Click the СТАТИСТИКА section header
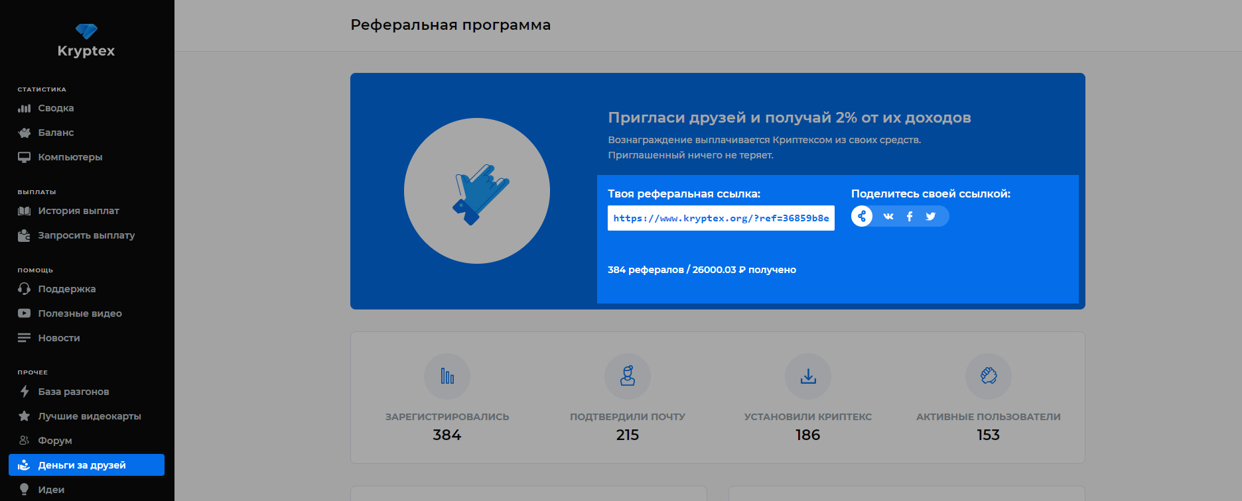Screen dimensions: 1242x501 (x=42, y=89)
